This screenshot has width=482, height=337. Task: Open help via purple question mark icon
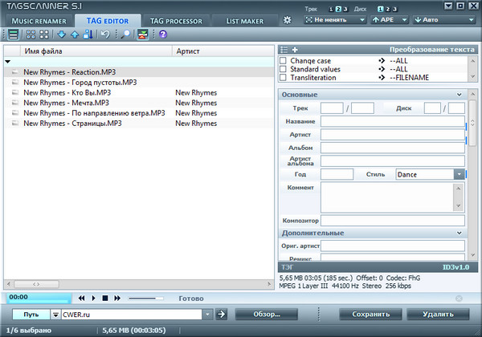click(x=163, y=35)
